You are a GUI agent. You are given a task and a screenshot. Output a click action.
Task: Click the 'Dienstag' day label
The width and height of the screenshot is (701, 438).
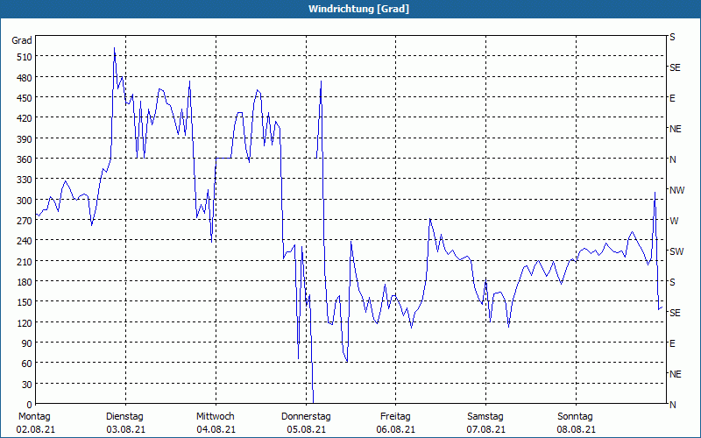click(x=124, y=417)
